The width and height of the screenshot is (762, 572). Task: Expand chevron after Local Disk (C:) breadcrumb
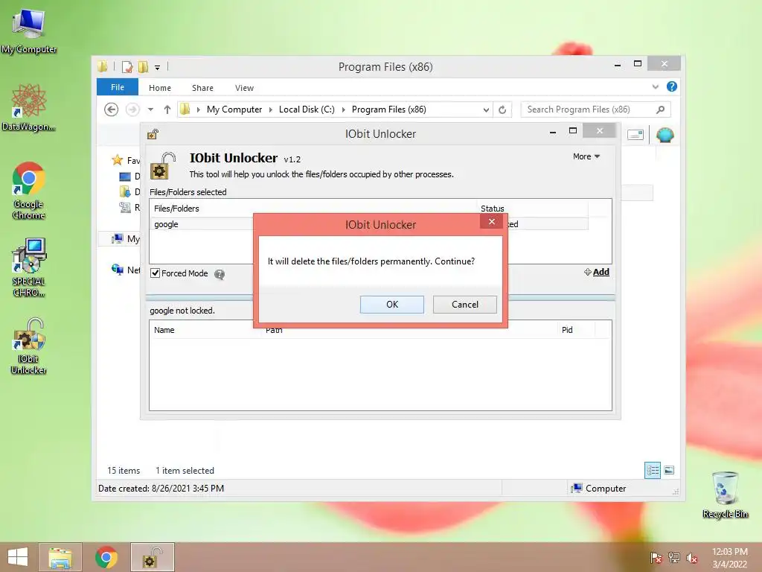coord(344,109)
